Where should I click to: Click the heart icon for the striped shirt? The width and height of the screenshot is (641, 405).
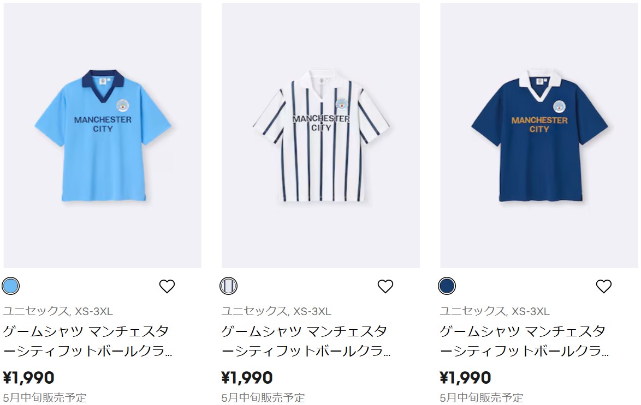pyautogui.click(x=385, y=286)
